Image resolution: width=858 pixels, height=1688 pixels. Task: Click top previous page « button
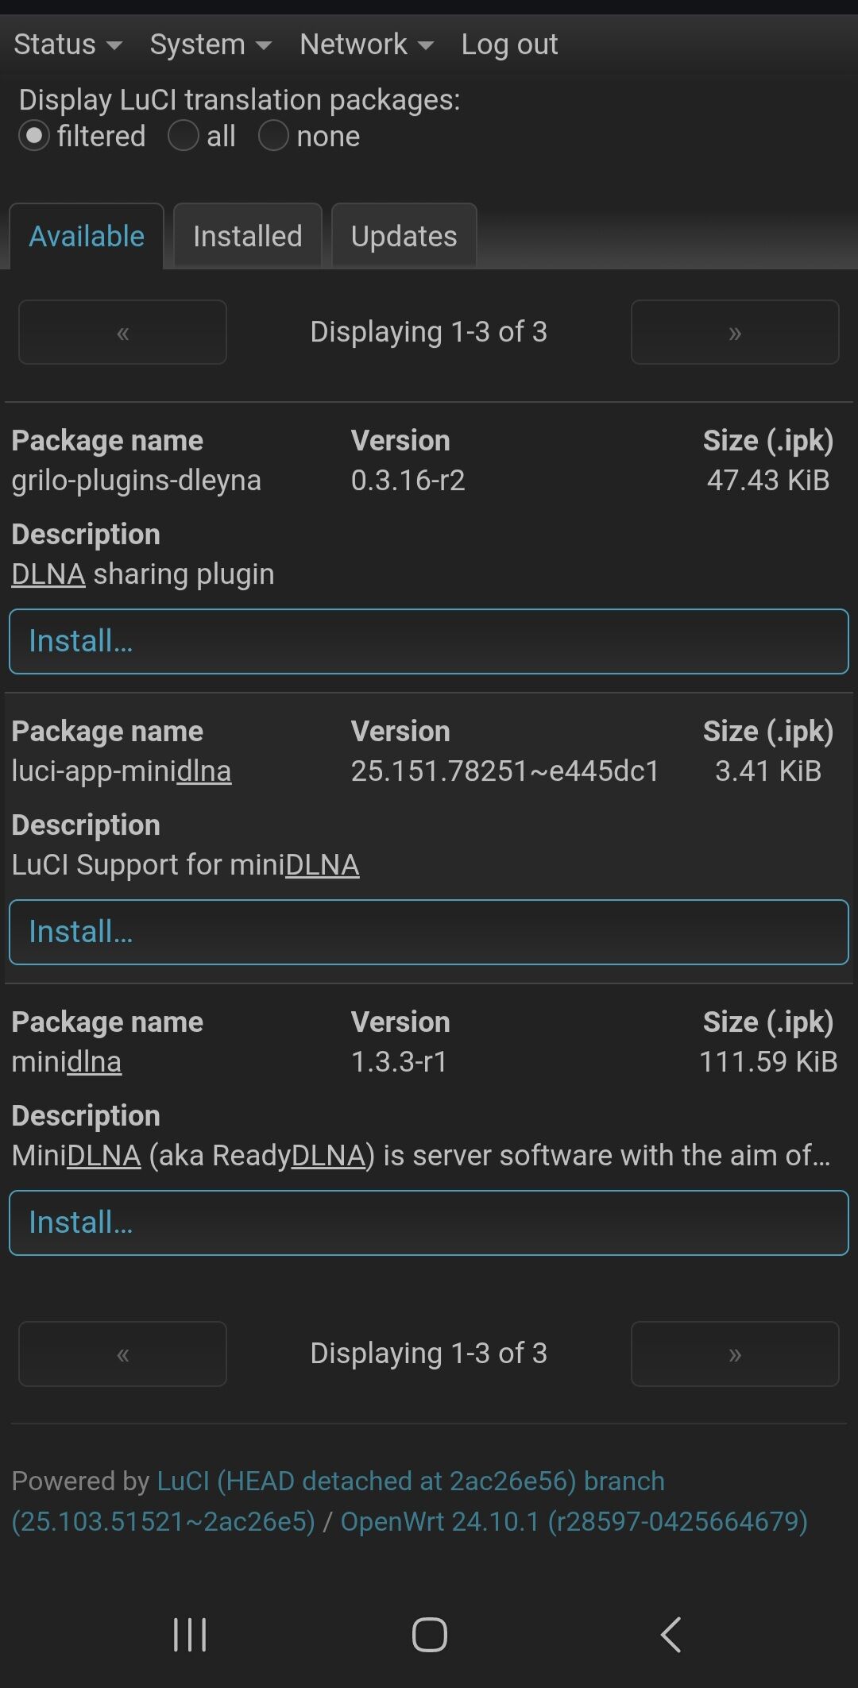[122, 332]
